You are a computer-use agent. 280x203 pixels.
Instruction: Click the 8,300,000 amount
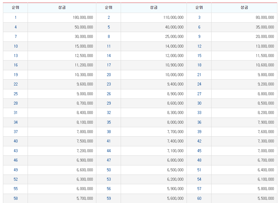[x=175, y=113]
